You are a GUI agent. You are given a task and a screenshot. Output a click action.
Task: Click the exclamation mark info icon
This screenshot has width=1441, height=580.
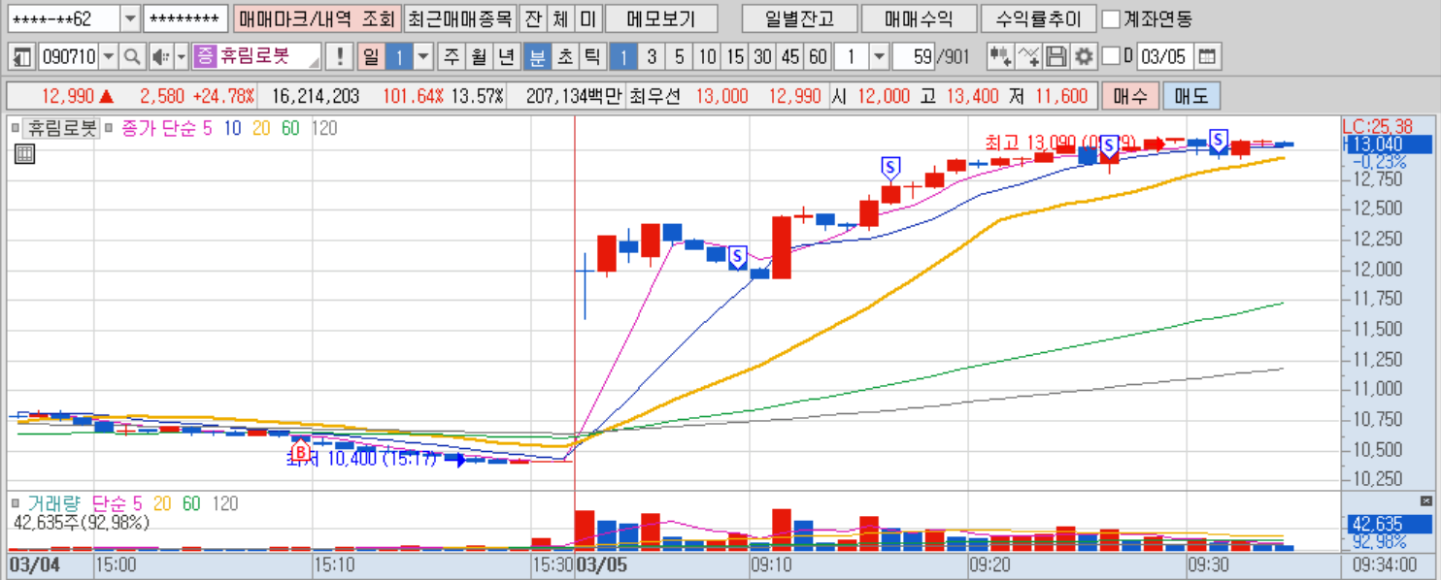click(338, 56)
